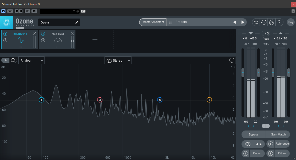Click the I/O meter options button
Image resolution: width=296 pixels, height=160 pixels.
pos(266,33)
